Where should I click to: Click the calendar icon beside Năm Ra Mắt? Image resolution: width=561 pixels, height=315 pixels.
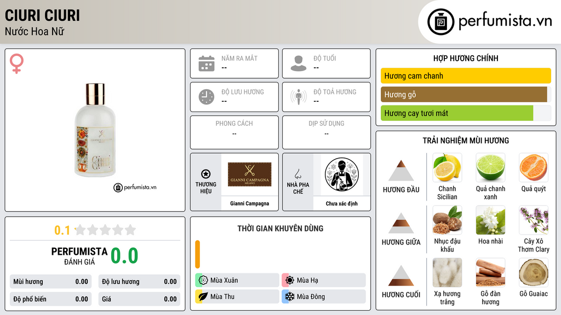207,63
